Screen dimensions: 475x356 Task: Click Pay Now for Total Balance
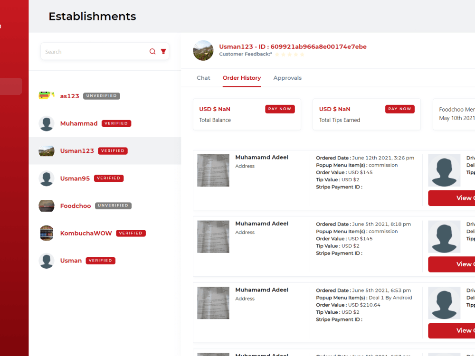point(280,109)
